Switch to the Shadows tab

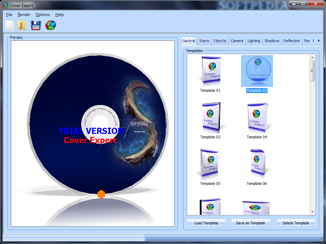click(x=272, y=41)
